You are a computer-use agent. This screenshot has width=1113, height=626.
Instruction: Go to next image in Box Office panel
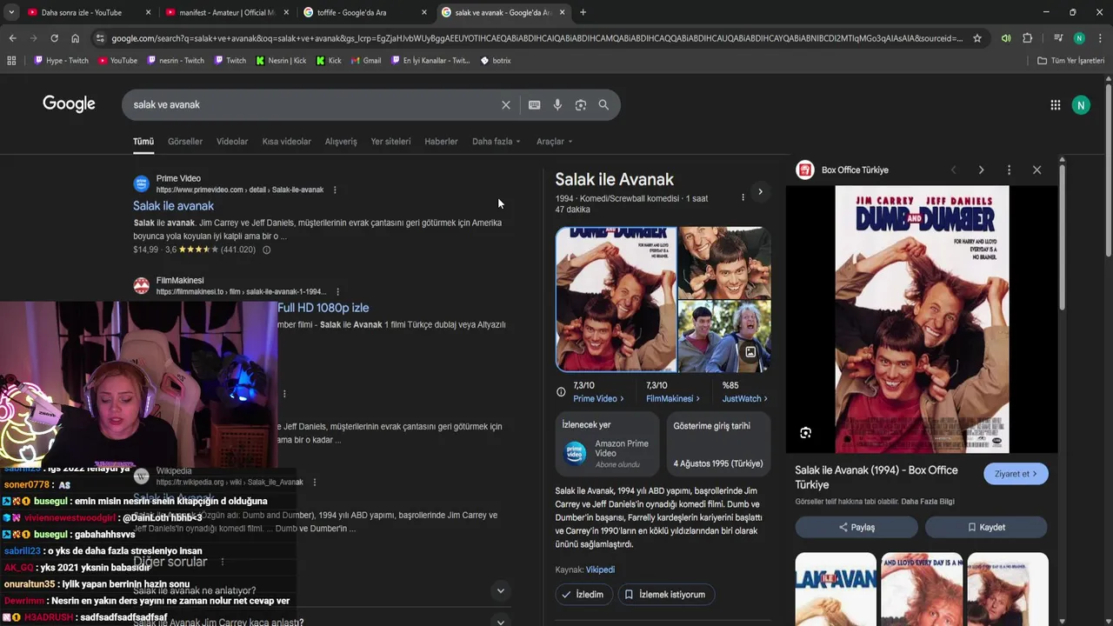point(981,170)
